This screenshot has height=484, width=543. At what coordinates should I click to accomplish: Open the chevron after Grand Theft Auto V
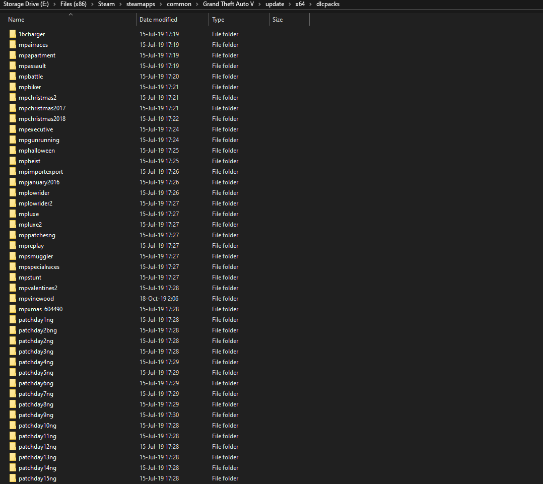pyautogui.click(x=260, y=4)
